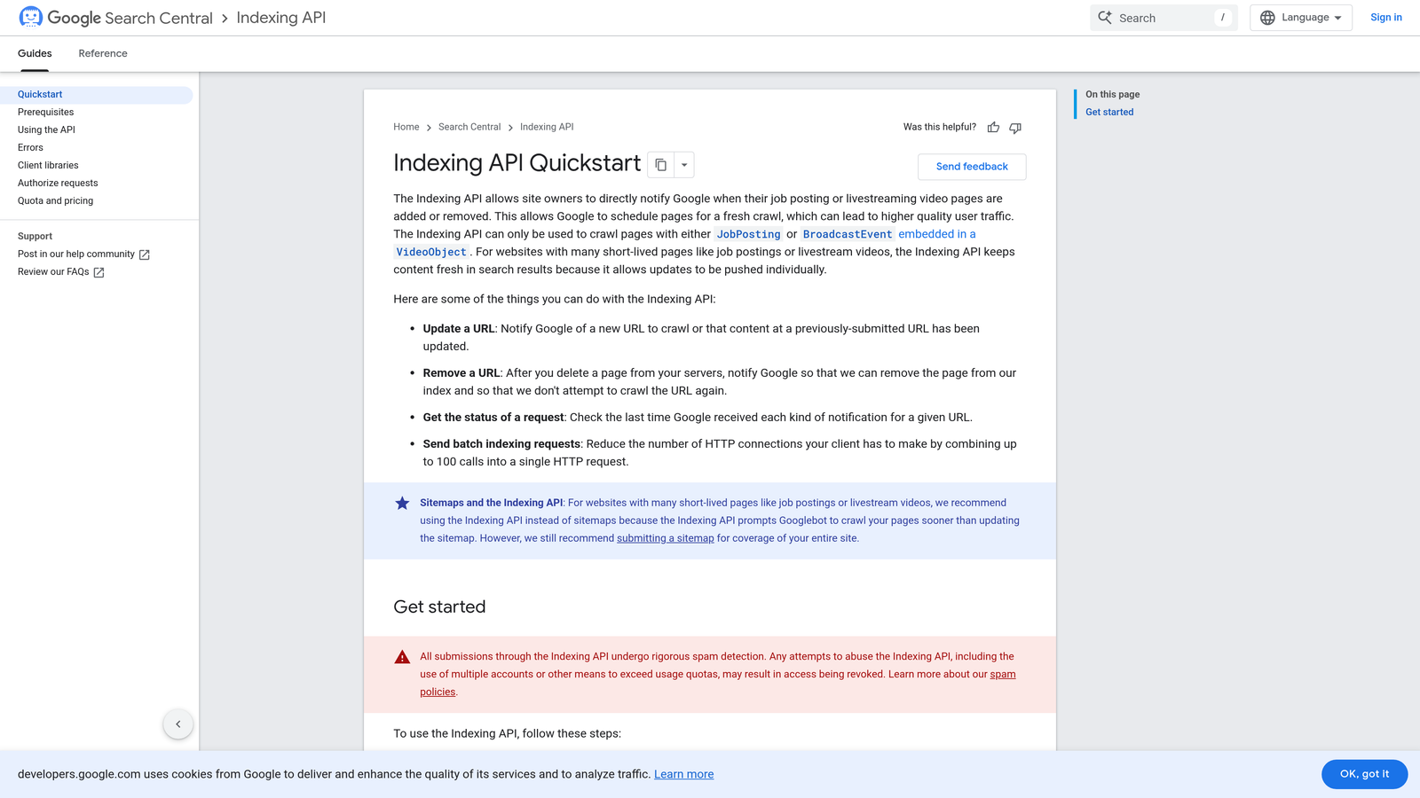Image resolution: width=1420 pixels, height=798 pixels.
Task: Select Authorize requests in the navigation
Action: tap(58, 183)
